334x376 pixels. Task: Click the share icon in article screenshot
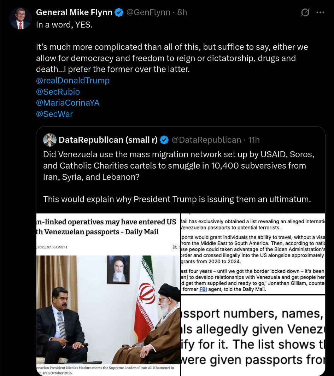(175, 247)
